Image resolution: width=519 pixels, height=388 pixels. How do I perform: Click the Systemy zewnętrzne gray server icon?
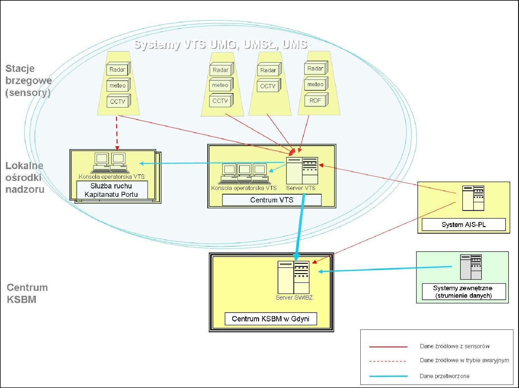coord(471,267)
